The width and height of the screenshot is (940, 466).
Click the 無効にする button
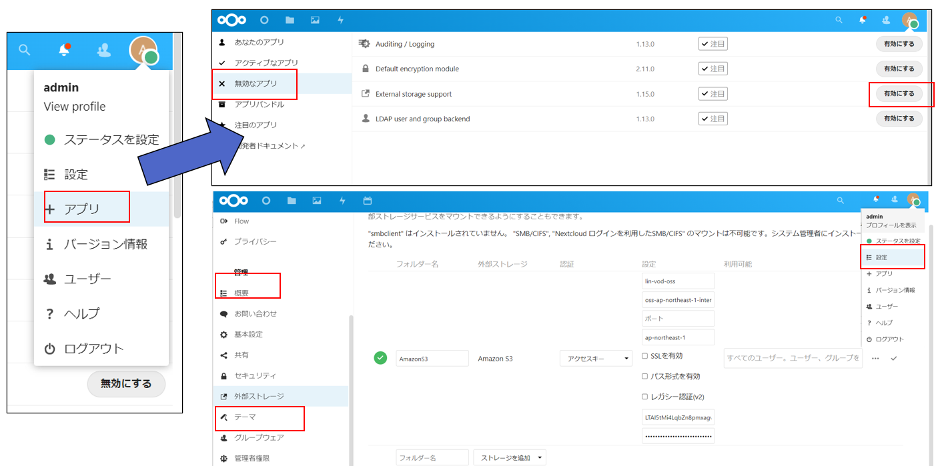click(126, 384)
